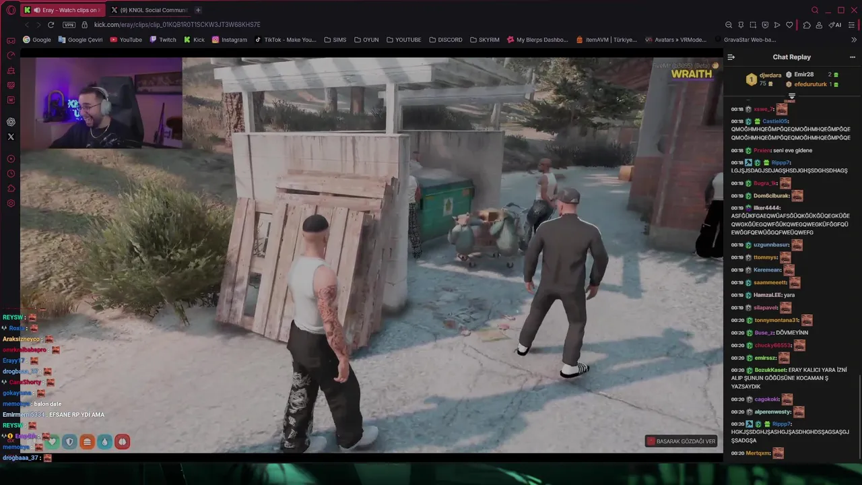The width and height of the screenshot is (862, 485).
Task: Switch to the Eray Watch clips tab
Action: (61, 10)
